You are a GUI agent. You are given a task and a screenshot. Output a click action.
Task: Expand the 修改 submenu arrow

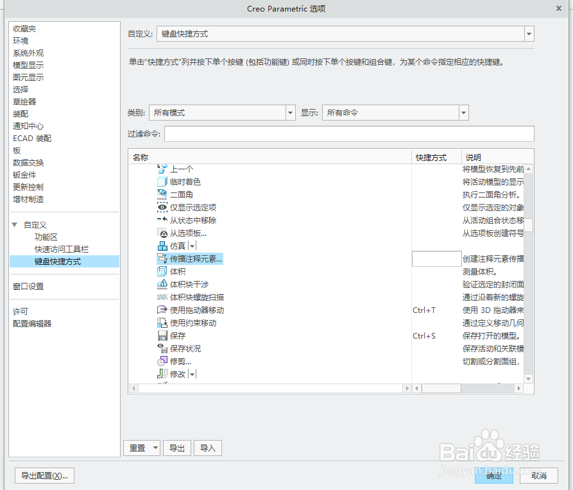192,374
